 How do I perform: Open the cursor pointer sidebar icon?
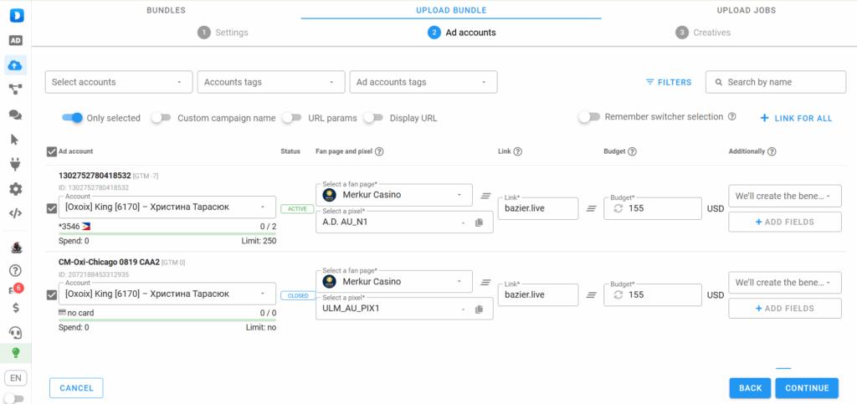[x=15, y=140]
